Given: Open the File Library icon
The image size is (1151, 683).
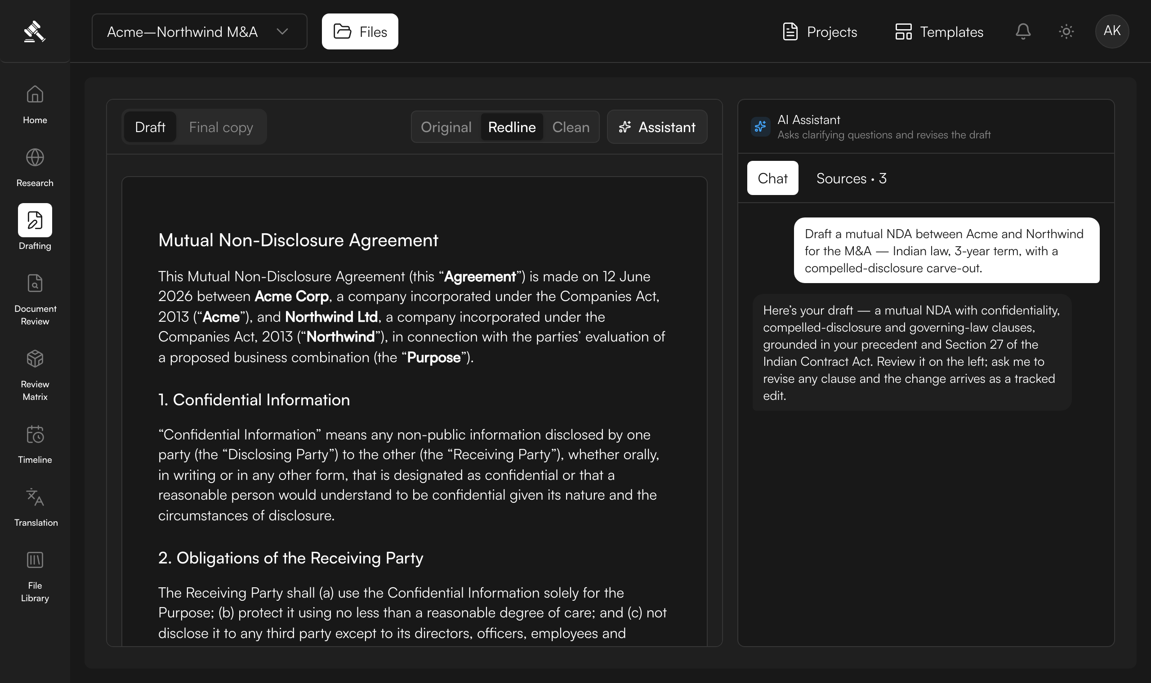Looking at the screenshot, I should pyautogui.click(x=35, y=560).
